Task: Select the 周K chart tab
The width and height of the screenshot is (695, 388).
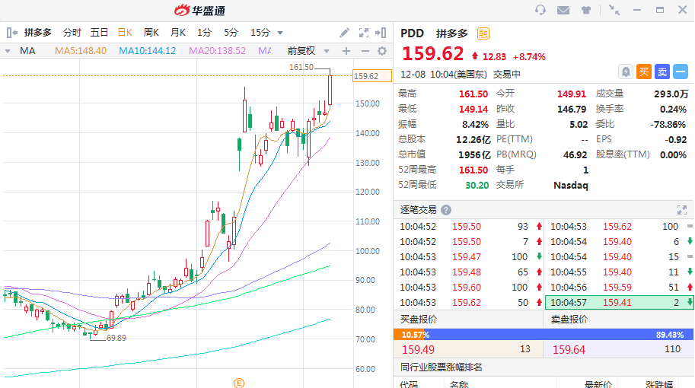Action: click(x=151, y=32)
